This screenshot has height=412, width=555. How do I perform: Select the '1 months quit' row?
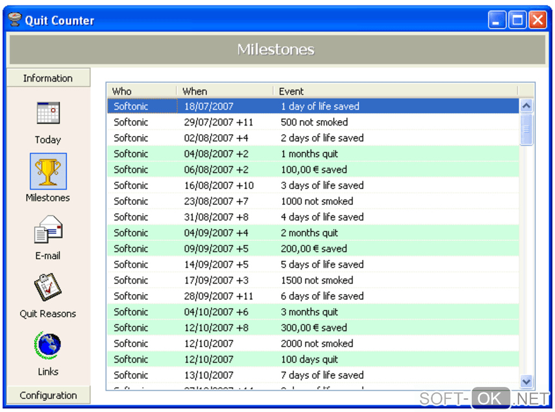tap(313, 154)
